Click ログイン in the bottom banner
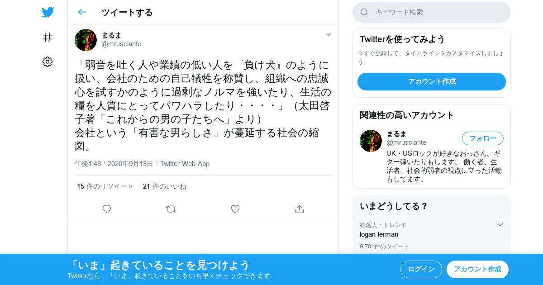 tap(421, 269)
